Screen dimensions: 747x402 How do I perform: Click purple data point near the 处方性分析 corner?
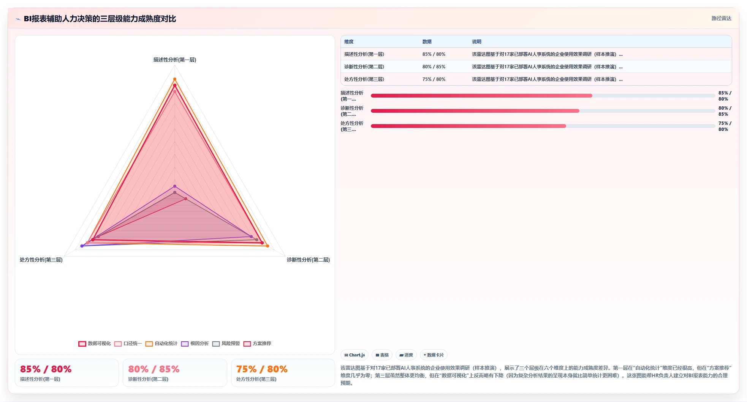[x=82, y=246]
